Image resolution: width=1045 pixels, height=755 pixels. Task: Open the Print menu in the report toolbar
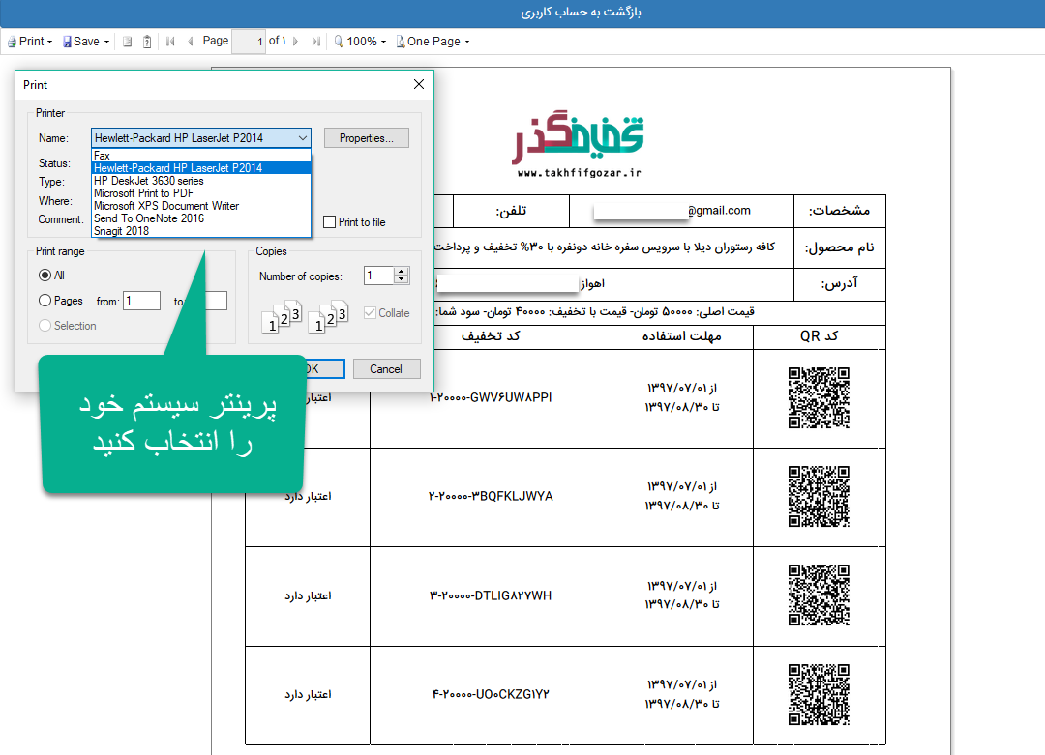click(x=30, y=42)
